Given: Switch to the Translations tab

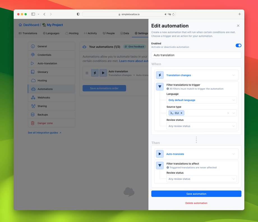Looking at the screenshot, I should tap(28, 33).
